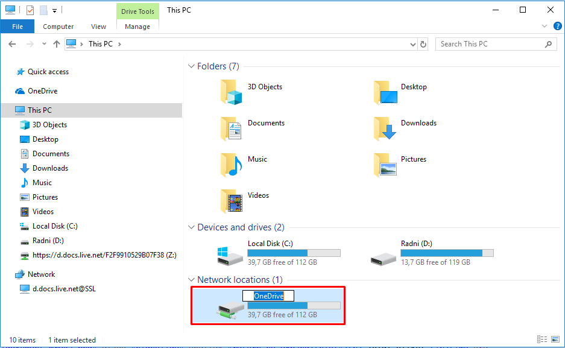Select the 3D Objects folder icon
The width and height of the screenshot is (565, 348).
click(232, 92)
